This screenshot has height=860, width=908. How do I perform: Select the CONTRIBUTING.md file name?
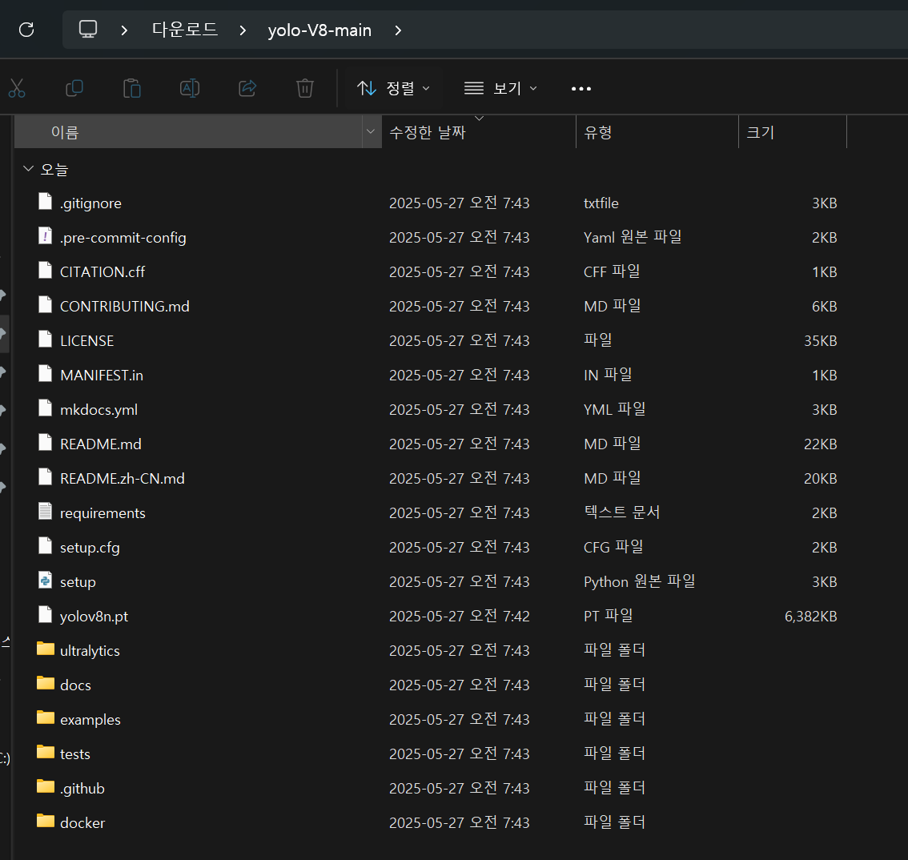[x=124, y=307]
